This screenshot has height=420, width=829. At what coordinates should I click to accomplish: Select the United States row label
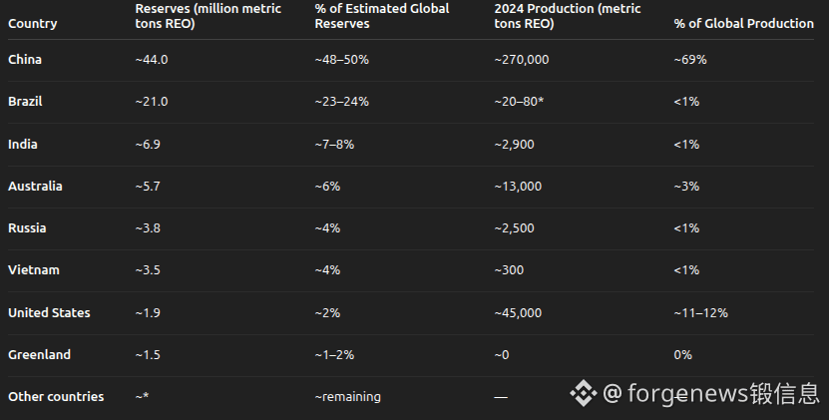click(x=49, y=312)
